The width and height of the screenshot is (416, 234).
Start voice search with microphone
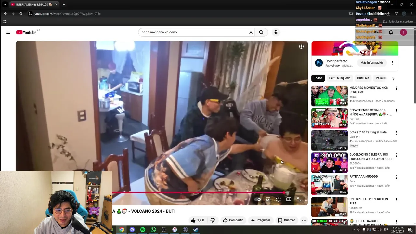[x=276, y=32]
